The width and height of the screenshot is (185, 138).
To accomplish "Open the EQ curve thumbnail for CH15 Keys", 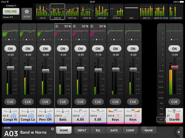I will [115, 33].
